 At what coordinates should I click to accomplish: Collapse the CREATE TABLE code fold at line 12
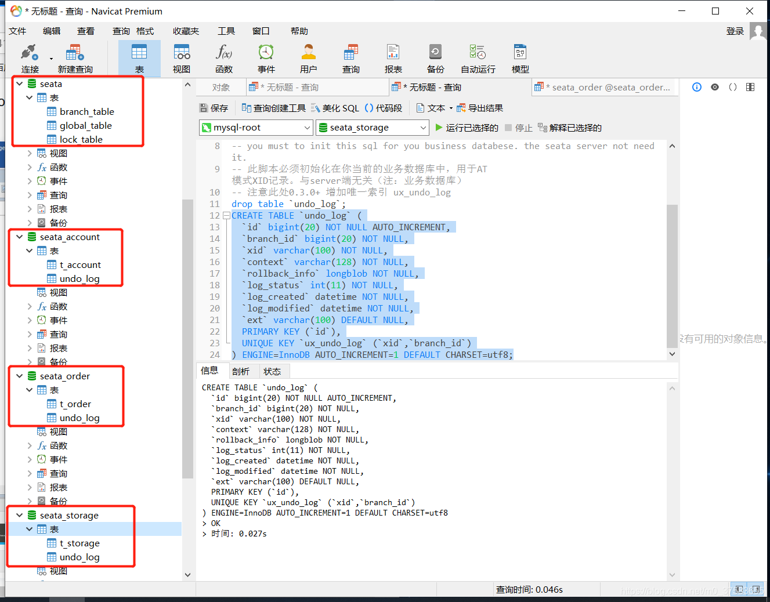(x=226, y=216)
